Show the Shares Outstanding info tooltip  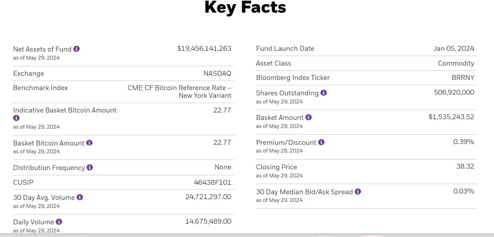[324, 93]
